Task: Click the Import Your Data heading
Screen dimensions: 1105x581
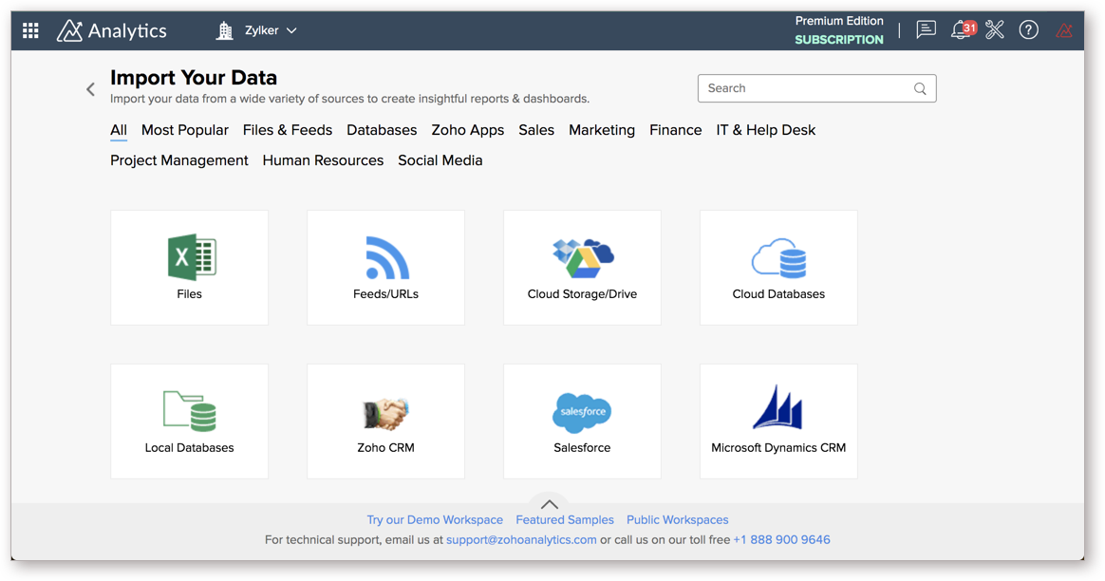Action: pyautogui.click(x=194, y=78)
